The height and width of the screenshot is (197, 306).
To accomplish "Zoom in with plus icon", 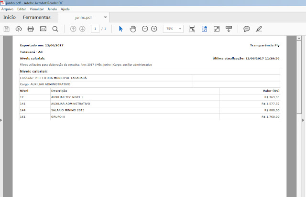I will [154, 29].
